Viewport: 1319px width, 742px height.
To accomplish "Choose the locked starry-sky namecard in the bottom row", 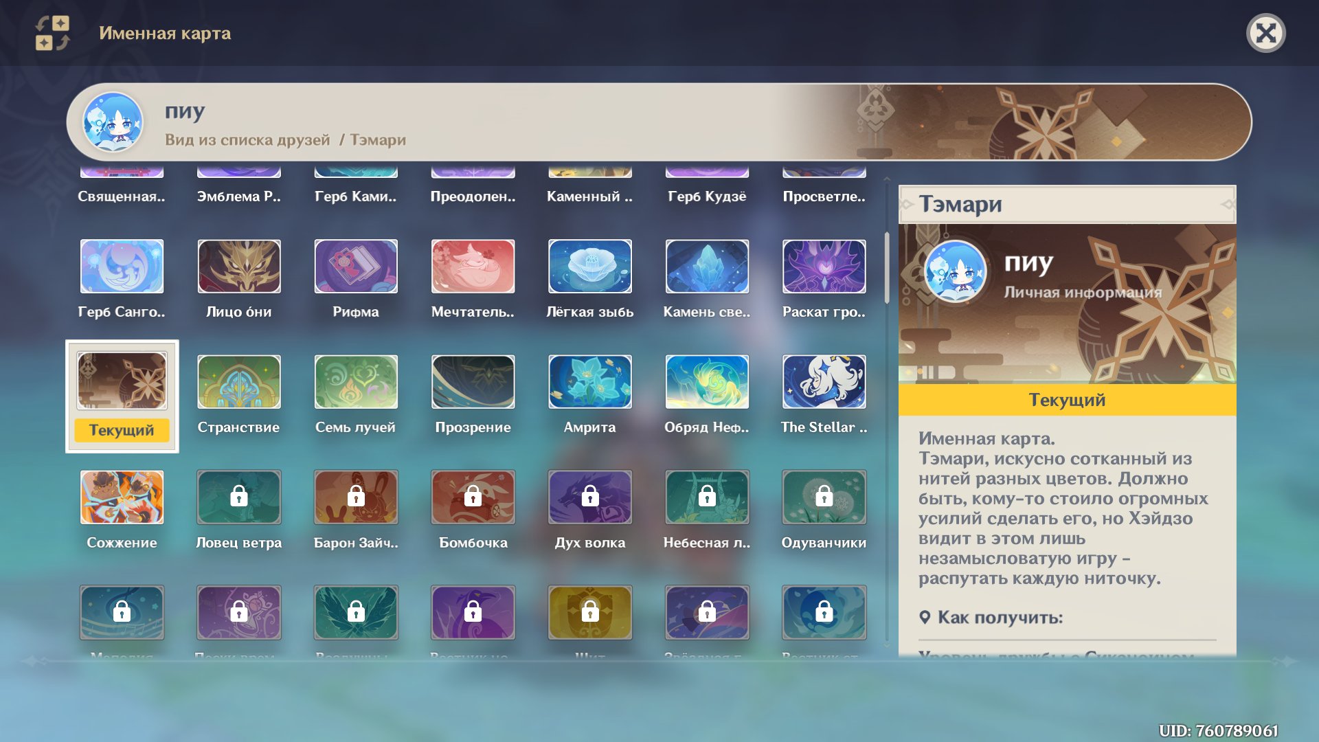I will (707, 613).
